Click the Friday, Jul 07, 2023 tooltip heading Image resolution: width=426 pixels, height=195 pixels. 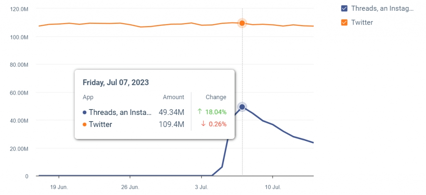(x=116, y=82)
